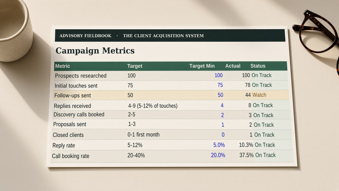This screenshot has width=339, height=191.
Task: Click black Target '75' for Initial touches
Action: tap(130, 85)
